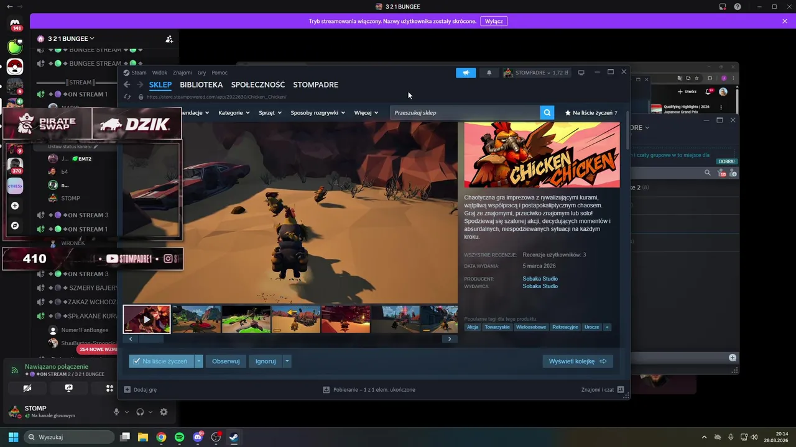This screenshot has height=447, width=796.
Task: Open Discord discover servers compass icon
Action: pyautogui.click(x=15, y=225)
